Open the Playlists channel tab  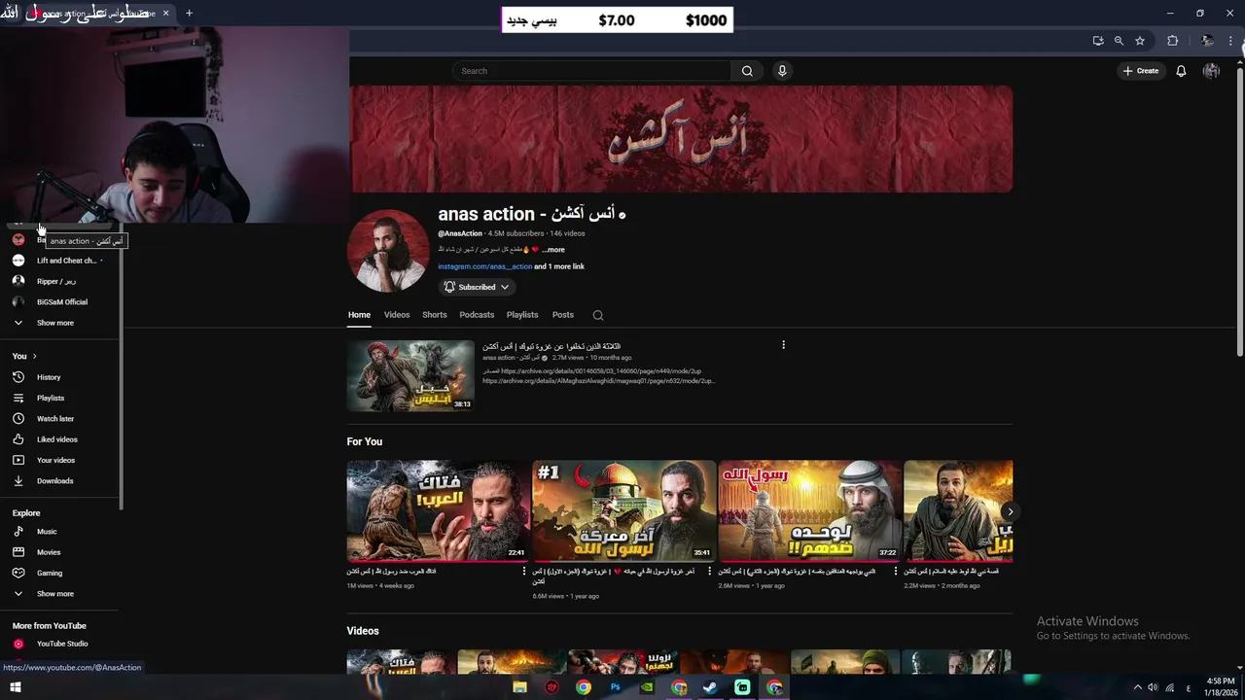(x=522, y=315)
